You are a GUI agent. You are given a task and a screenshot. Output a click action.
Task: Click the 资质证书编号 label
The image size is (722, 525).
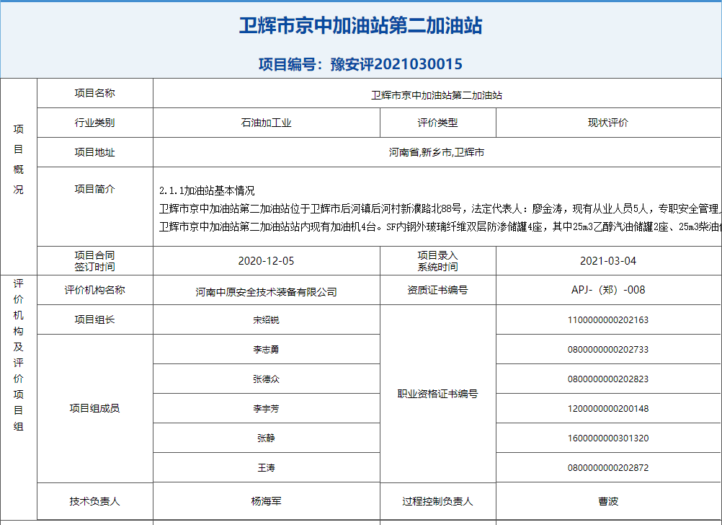pos(437,290)
